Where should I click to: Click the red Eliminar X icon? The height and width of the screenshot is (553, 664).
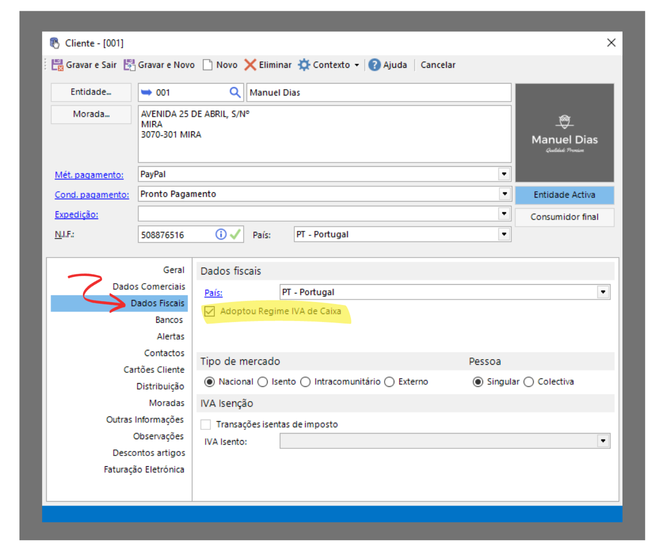[250, 65]
